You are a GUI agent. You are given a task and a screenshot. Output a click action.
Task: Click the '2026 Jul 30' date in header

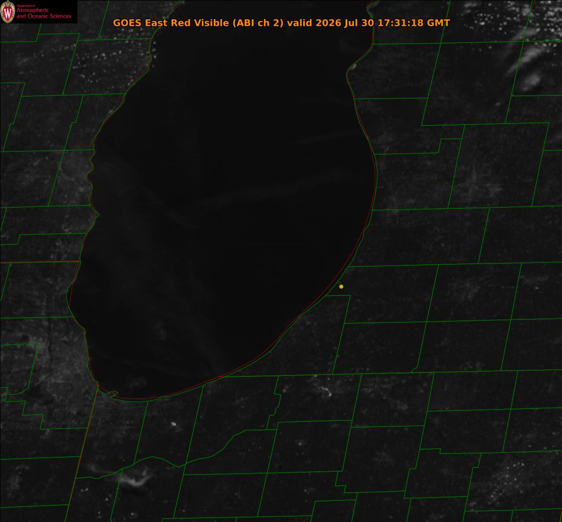[x=345, y=23]
